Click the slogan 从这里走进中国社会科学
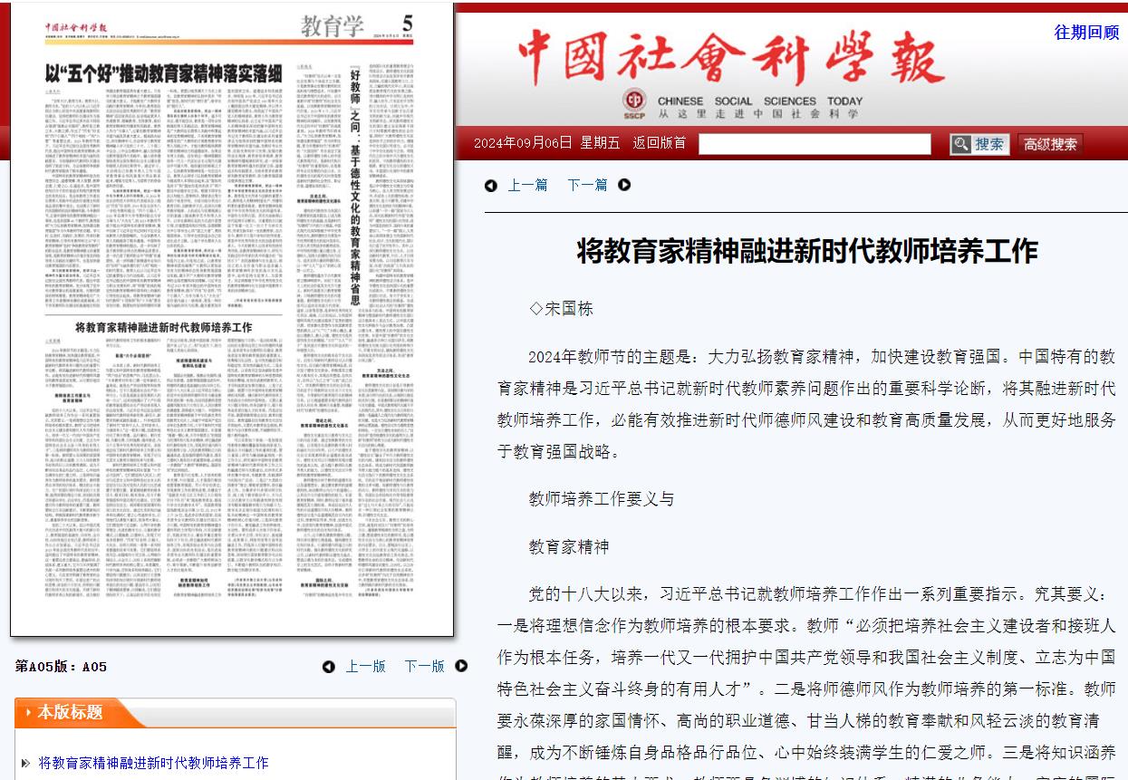 (759, 113)
